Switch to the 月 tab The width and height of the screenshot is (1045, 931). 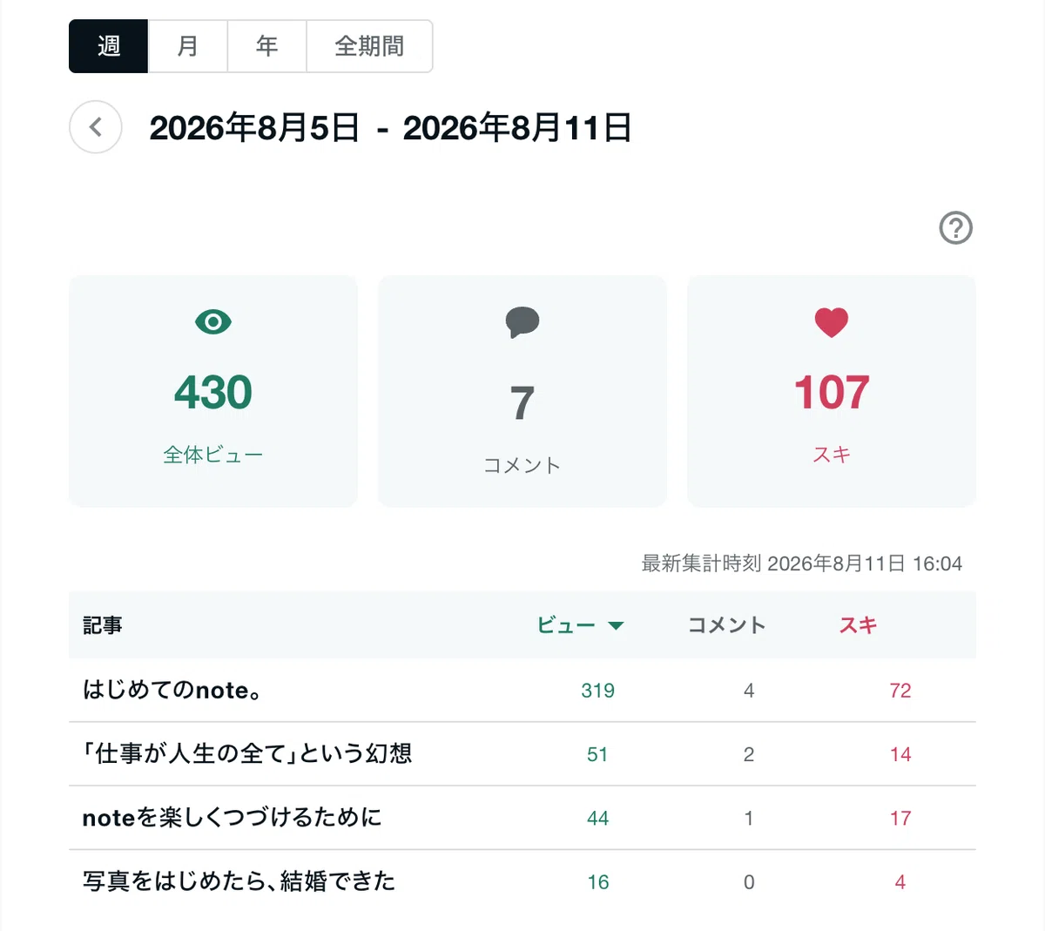(x=188, y=46)
